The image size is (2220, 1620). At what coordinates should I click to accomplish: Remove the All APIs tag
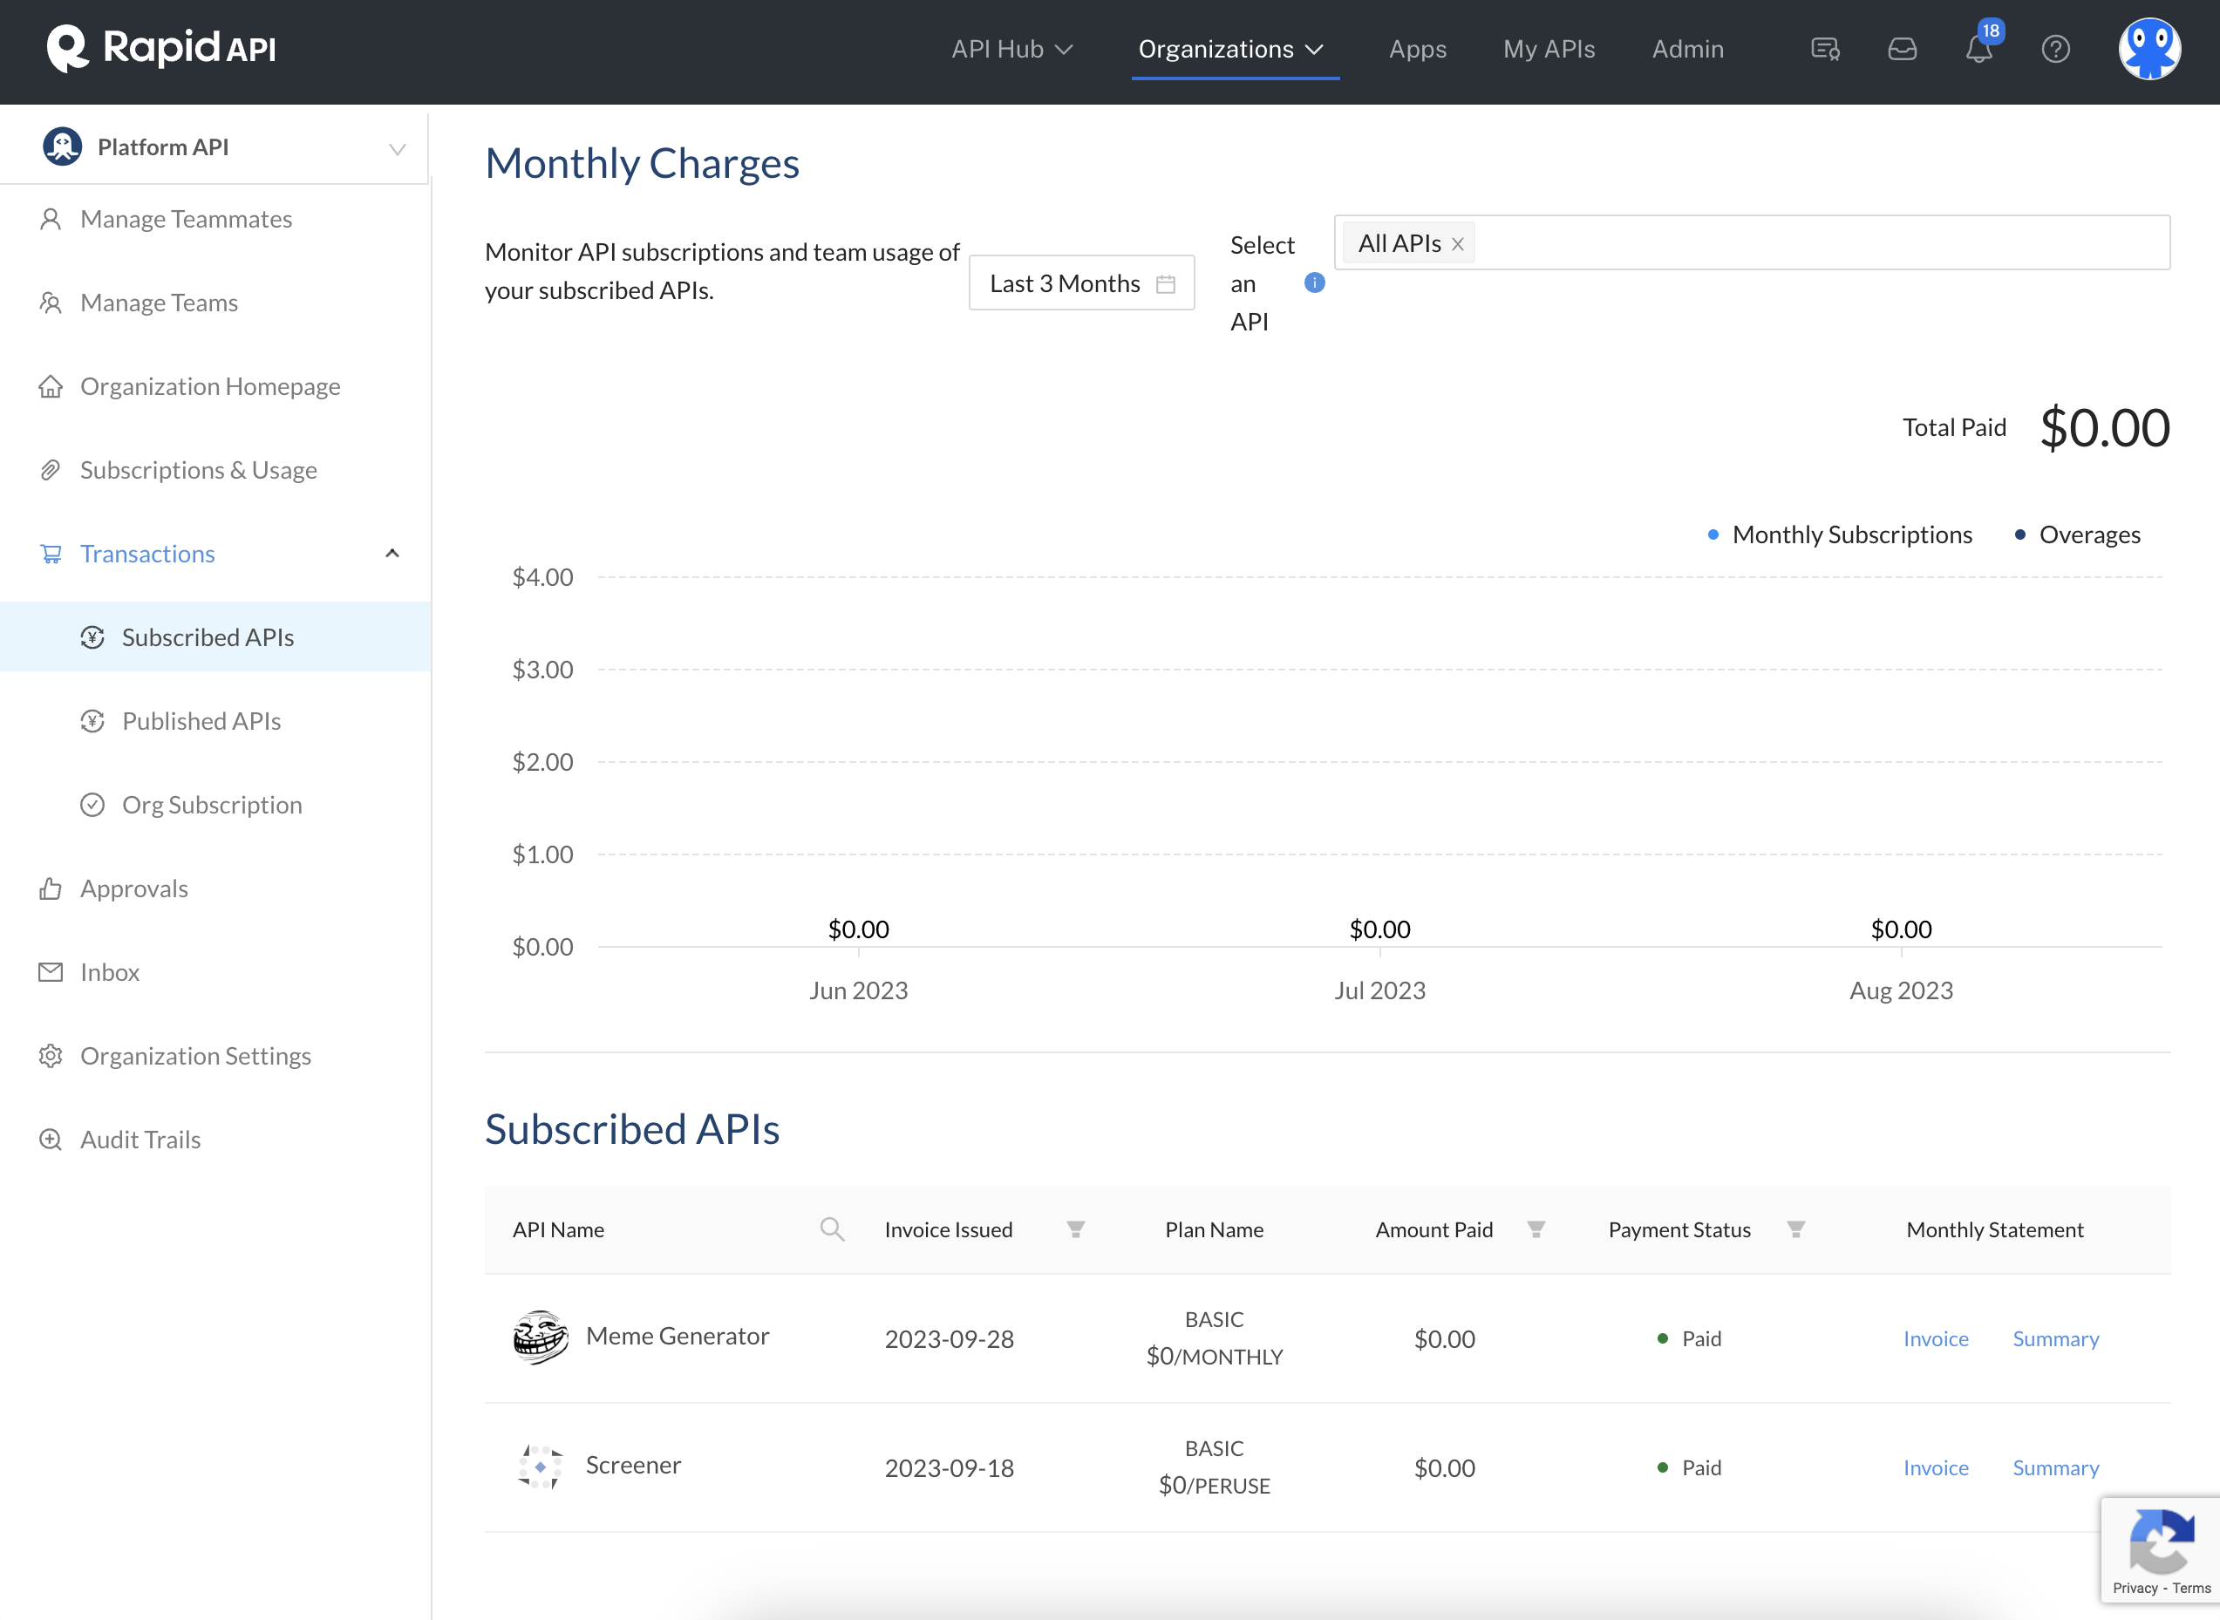pyautogui.click(x=1458, y=244)
